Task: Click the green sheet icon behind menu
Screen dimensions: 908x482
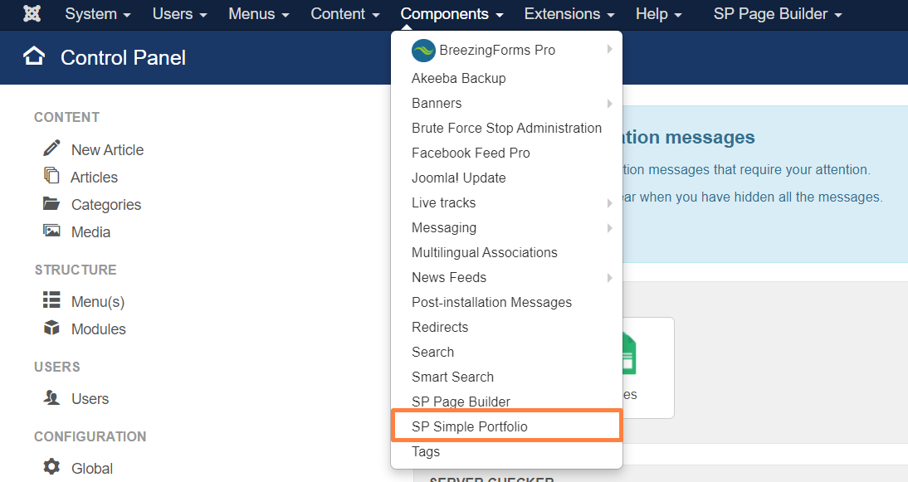Action: coord(629,353)
